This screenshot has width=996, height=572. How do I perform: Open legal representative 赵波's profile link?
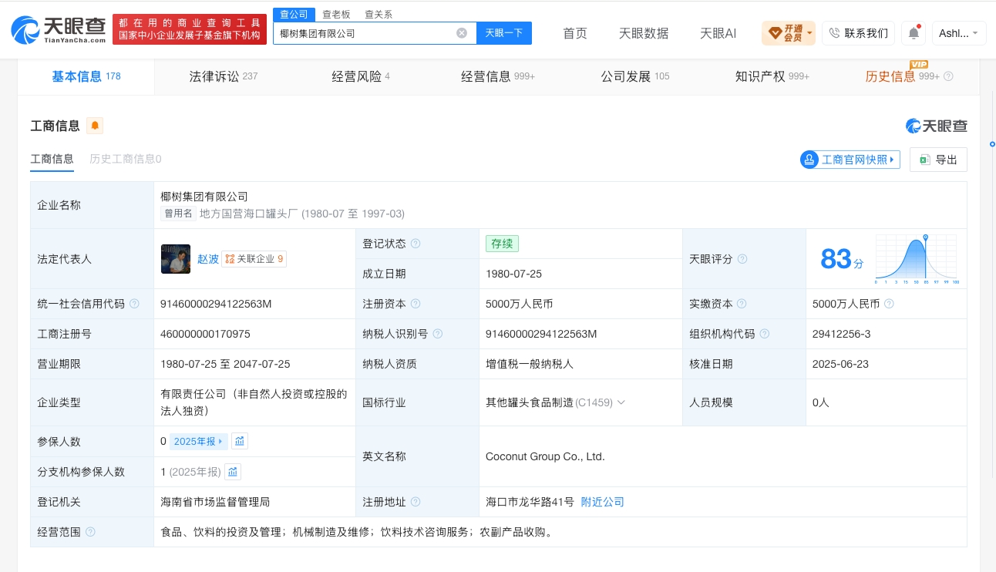click(208, 259)
